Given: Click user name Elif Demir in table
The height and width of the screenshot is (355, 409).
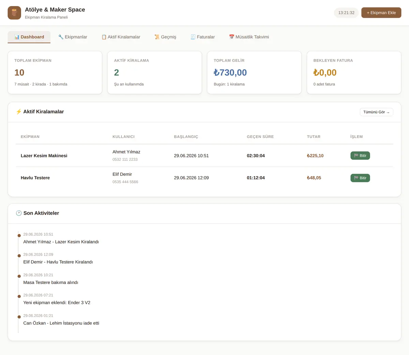Looking at the screenshot, I should pos(122,174).
